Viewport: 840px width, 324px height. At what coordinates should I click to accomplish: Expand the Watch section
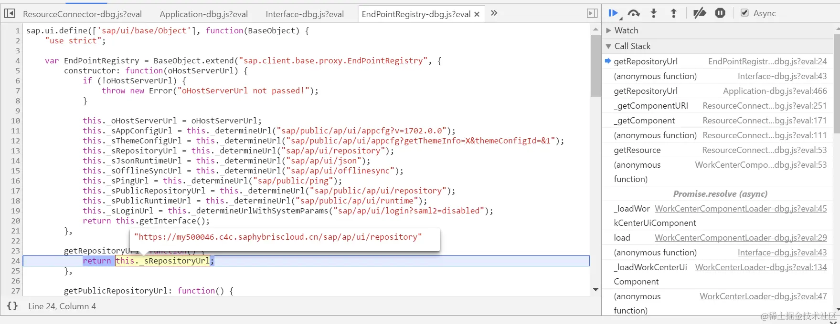pos(608,30)
